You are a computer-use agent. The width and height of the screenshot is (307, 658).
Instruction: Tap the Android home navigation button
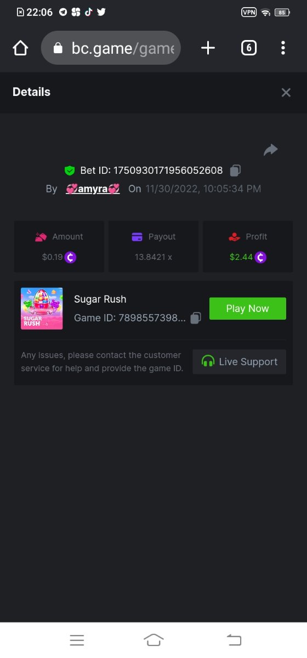(153, 640)
